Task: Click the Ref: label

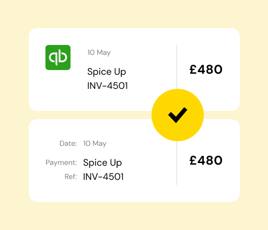Action: [x=71, y=177]
